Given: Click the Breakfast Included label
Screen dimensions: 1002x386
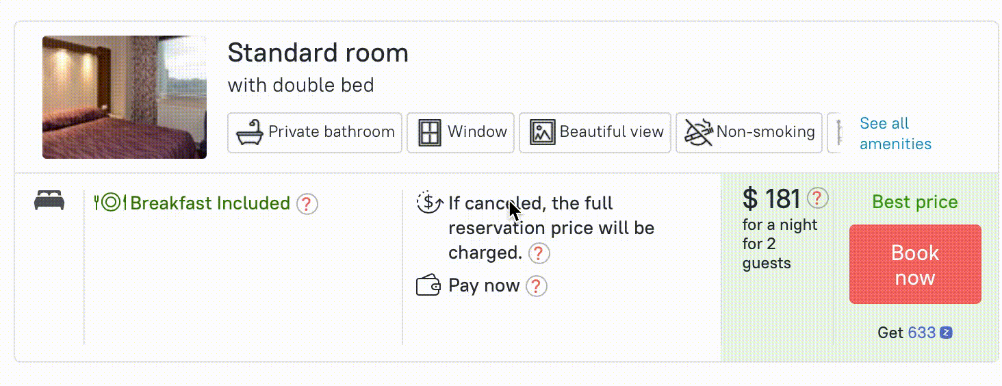Looking at the screenshot, I should pyautogui.click(x=210, y=203).
